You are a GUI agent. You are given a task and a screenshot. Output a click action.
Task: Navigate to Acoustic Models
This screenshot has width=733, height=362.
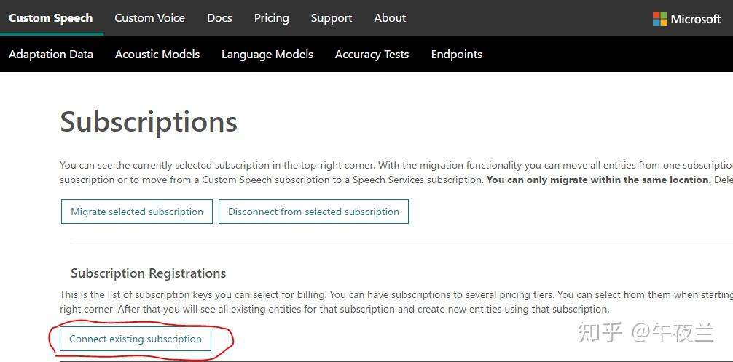157,55
